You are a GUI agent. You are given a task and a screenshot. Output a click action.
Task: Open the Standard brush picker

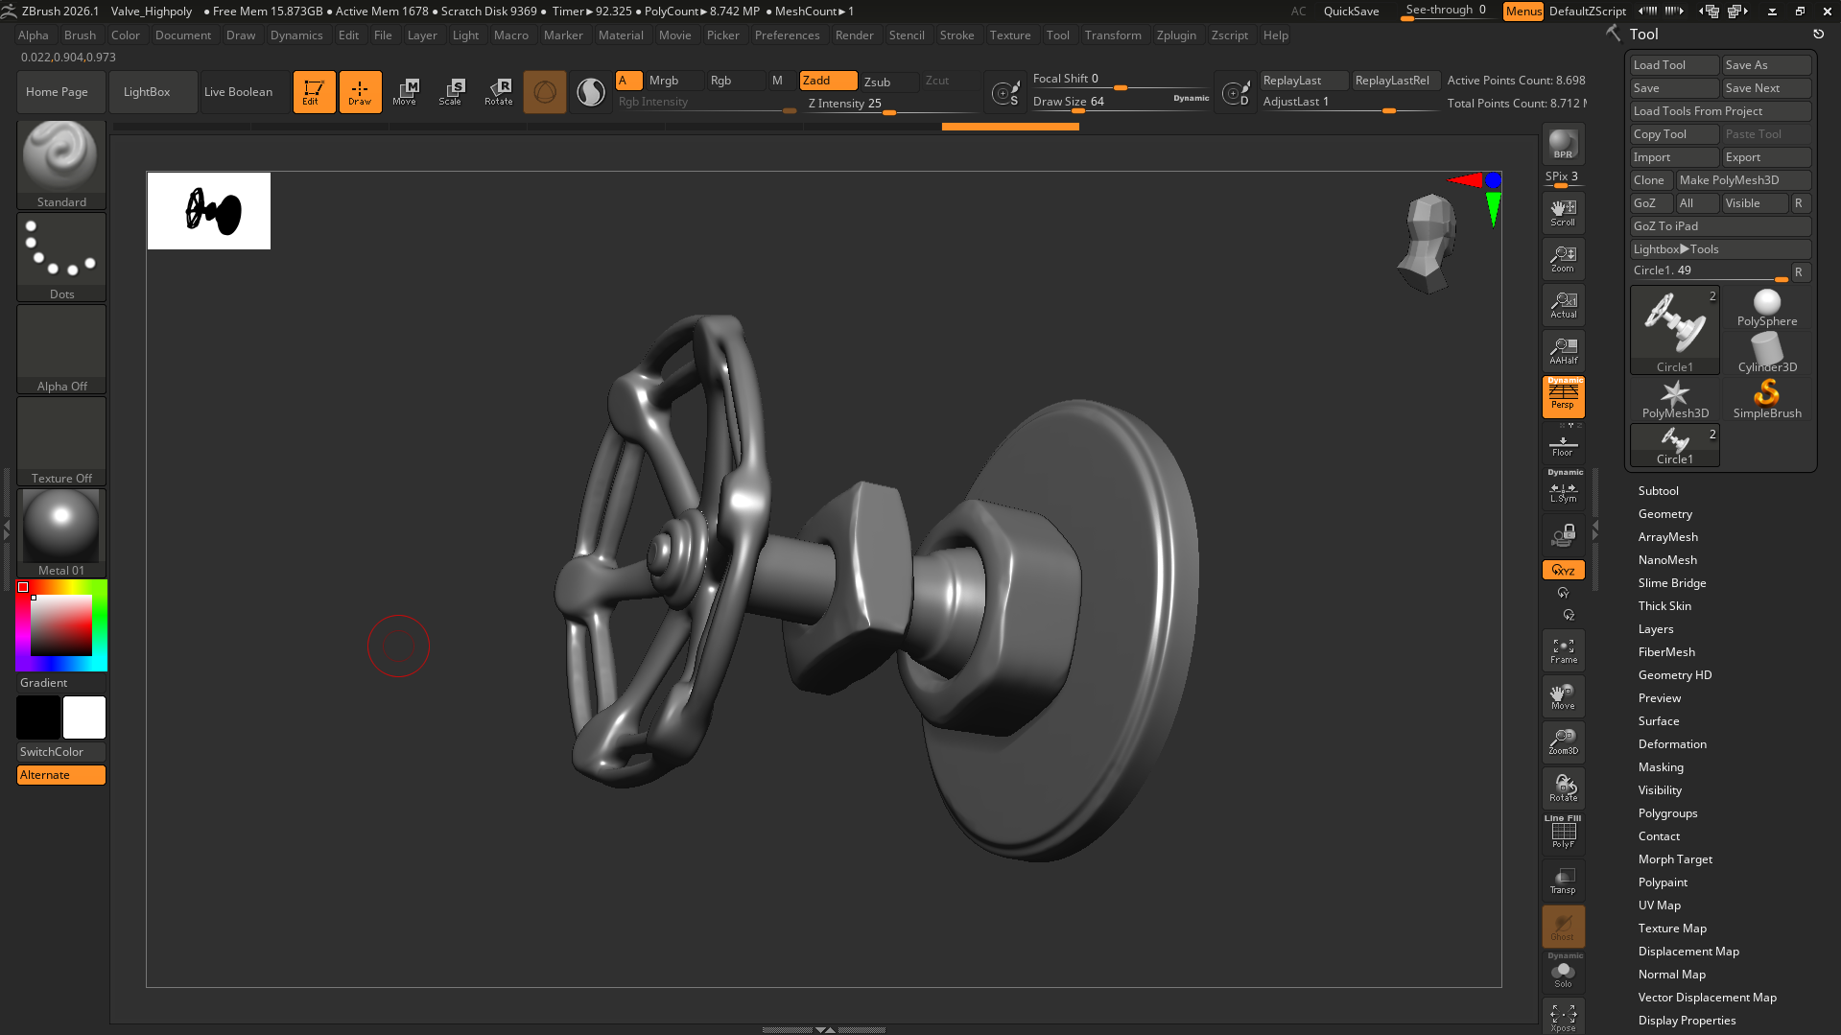(x=61, y=163)
